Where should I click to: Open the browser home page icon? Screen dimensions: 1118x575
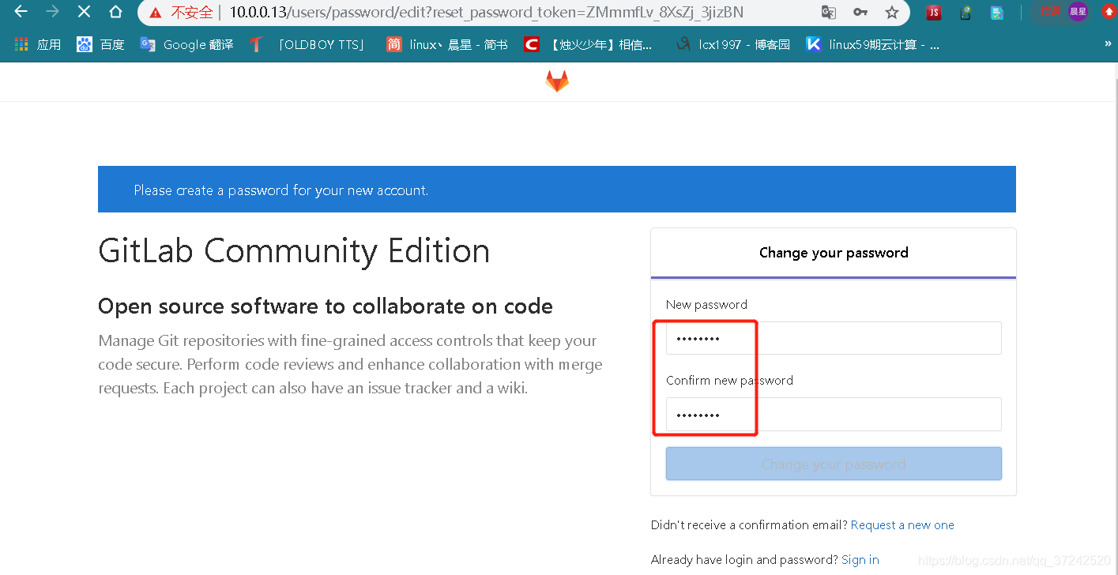click(115, 12)
